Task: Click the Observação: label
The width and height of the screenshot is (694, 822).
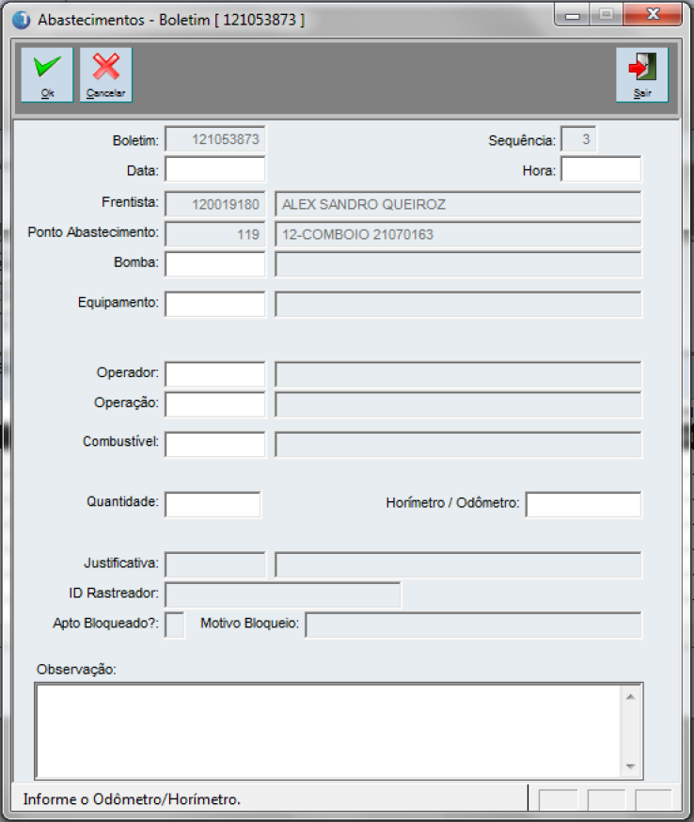Action: click(x=76, y=670)
